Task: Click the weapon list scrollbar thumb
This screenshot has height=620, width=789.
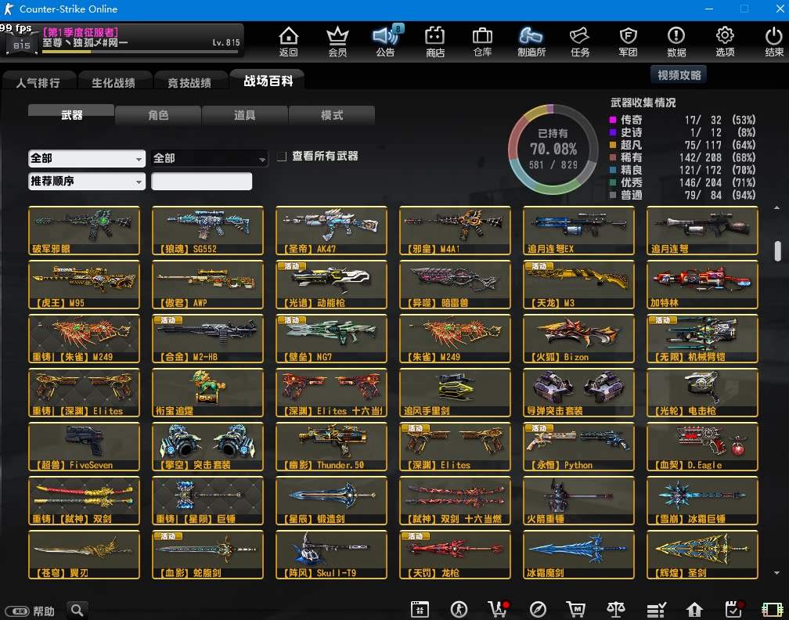Action: tap(777, 251)
